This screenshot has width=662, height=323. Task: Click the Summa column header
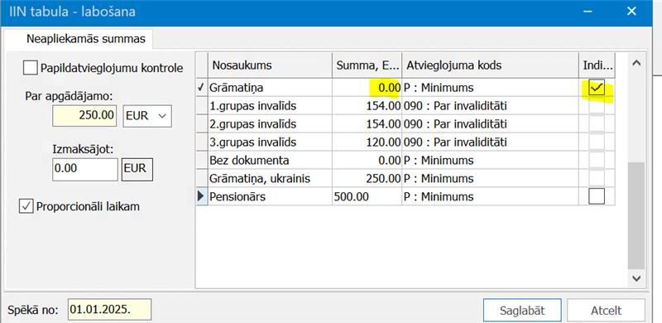tap(367, 65)
